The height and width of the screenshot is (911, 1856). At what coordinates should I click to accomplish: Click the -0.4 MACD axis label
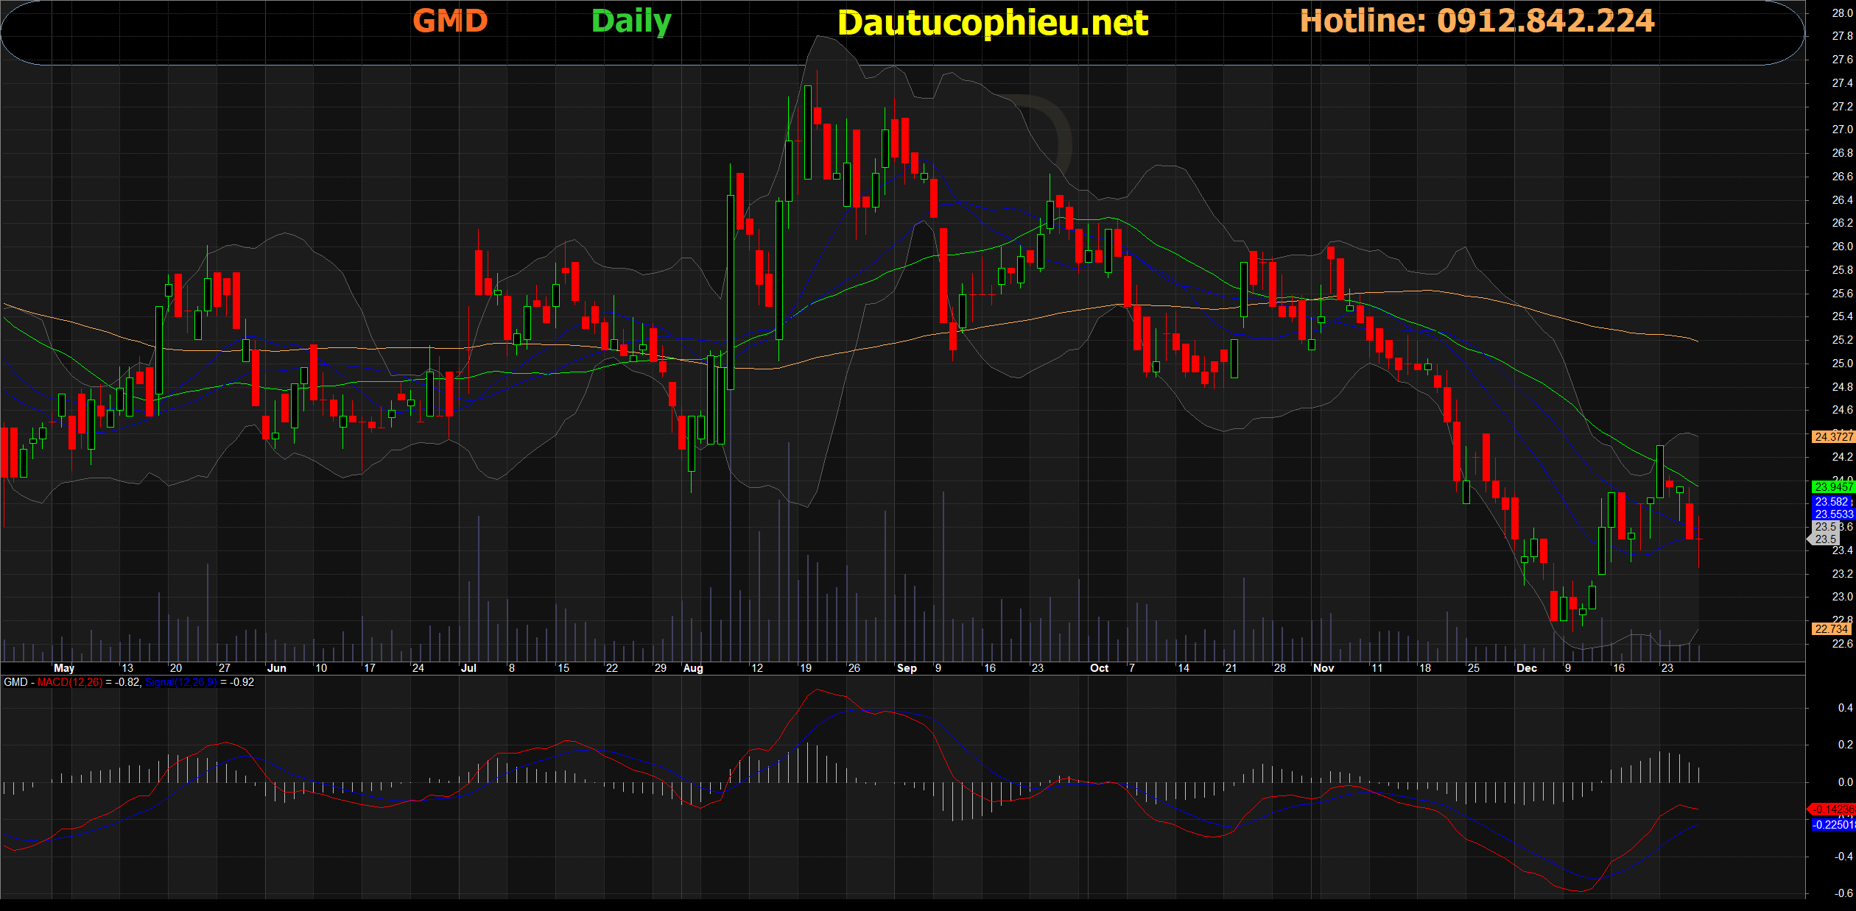coord(1843,857)
